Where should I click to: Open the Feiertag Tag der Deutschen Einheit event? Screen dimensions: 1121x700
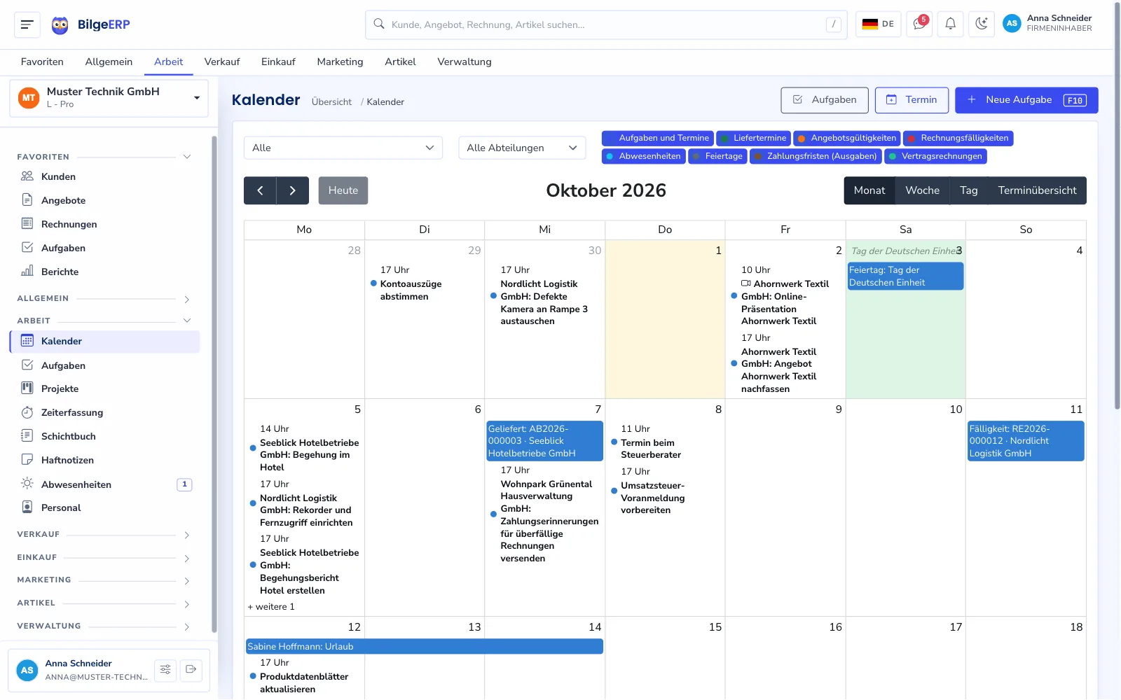point(905,276)
